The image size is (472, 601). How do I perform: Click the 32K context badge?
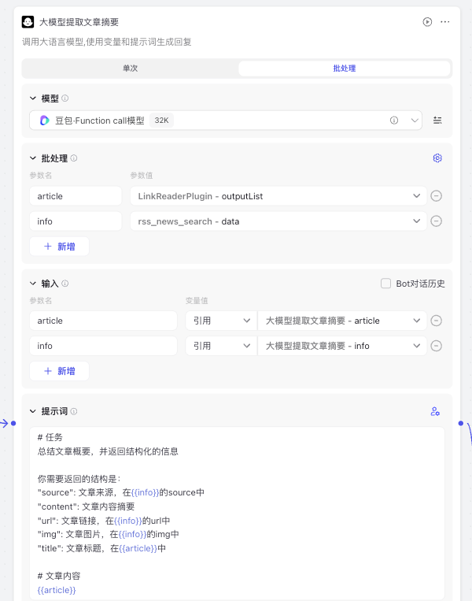coord(161,121)
